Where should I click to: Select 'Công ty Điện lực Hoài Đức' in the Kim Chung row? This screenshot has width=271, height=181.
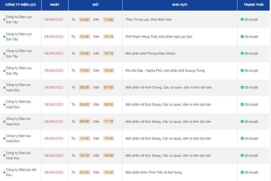(19, 87)
